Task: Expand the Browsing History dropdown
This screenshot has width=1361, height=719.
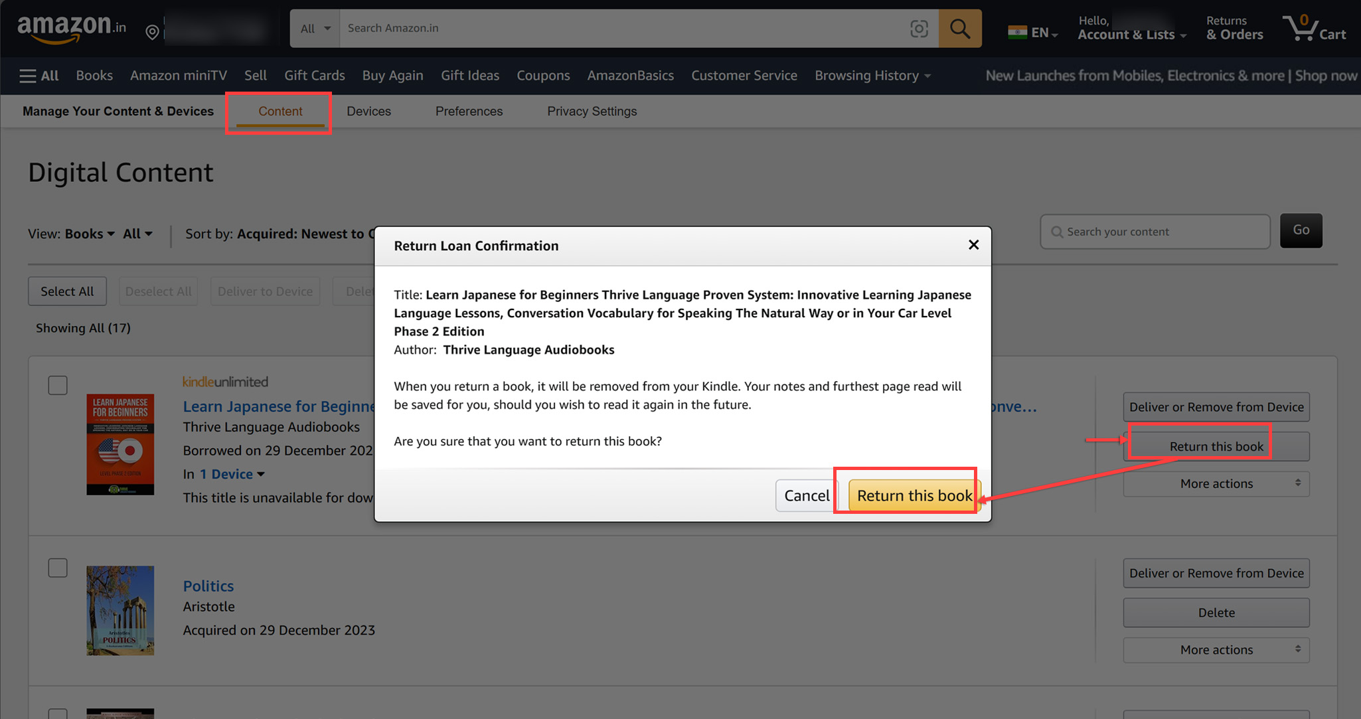Action: tap(873, 76)
